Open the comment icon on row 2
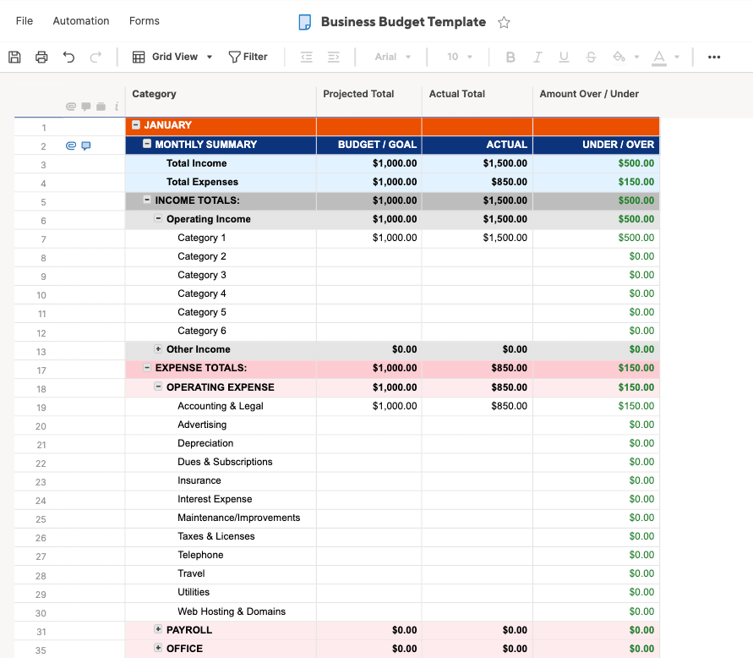This screenshot has width=753, height=658. pos(85,145)
